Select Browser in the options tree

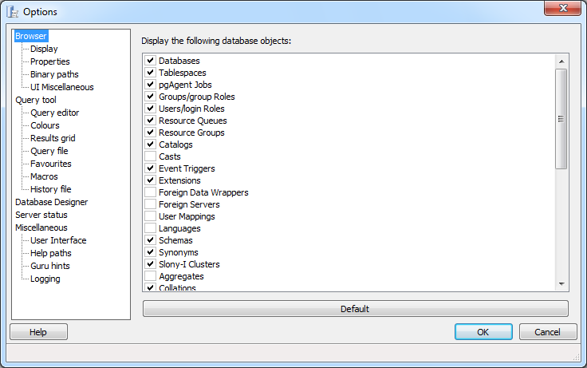coord(31,36)
